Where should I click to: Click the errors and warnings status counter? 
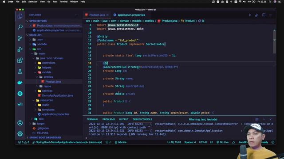[x=24, y=142]
